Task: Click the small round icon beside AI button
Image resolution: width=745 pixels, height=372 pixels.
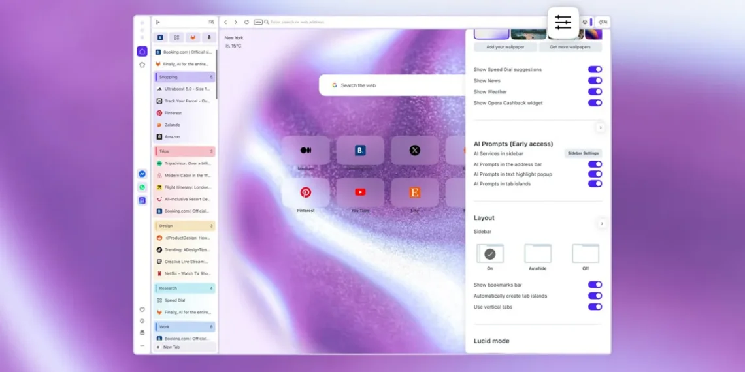Action: coord(585,22)
